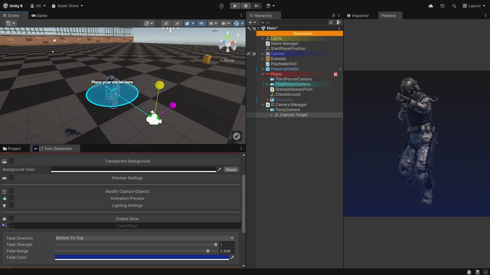This screenshot has height=275, width=490.
Task: Click the Fade Color blue swatch
Action: (x=142, y=257)
